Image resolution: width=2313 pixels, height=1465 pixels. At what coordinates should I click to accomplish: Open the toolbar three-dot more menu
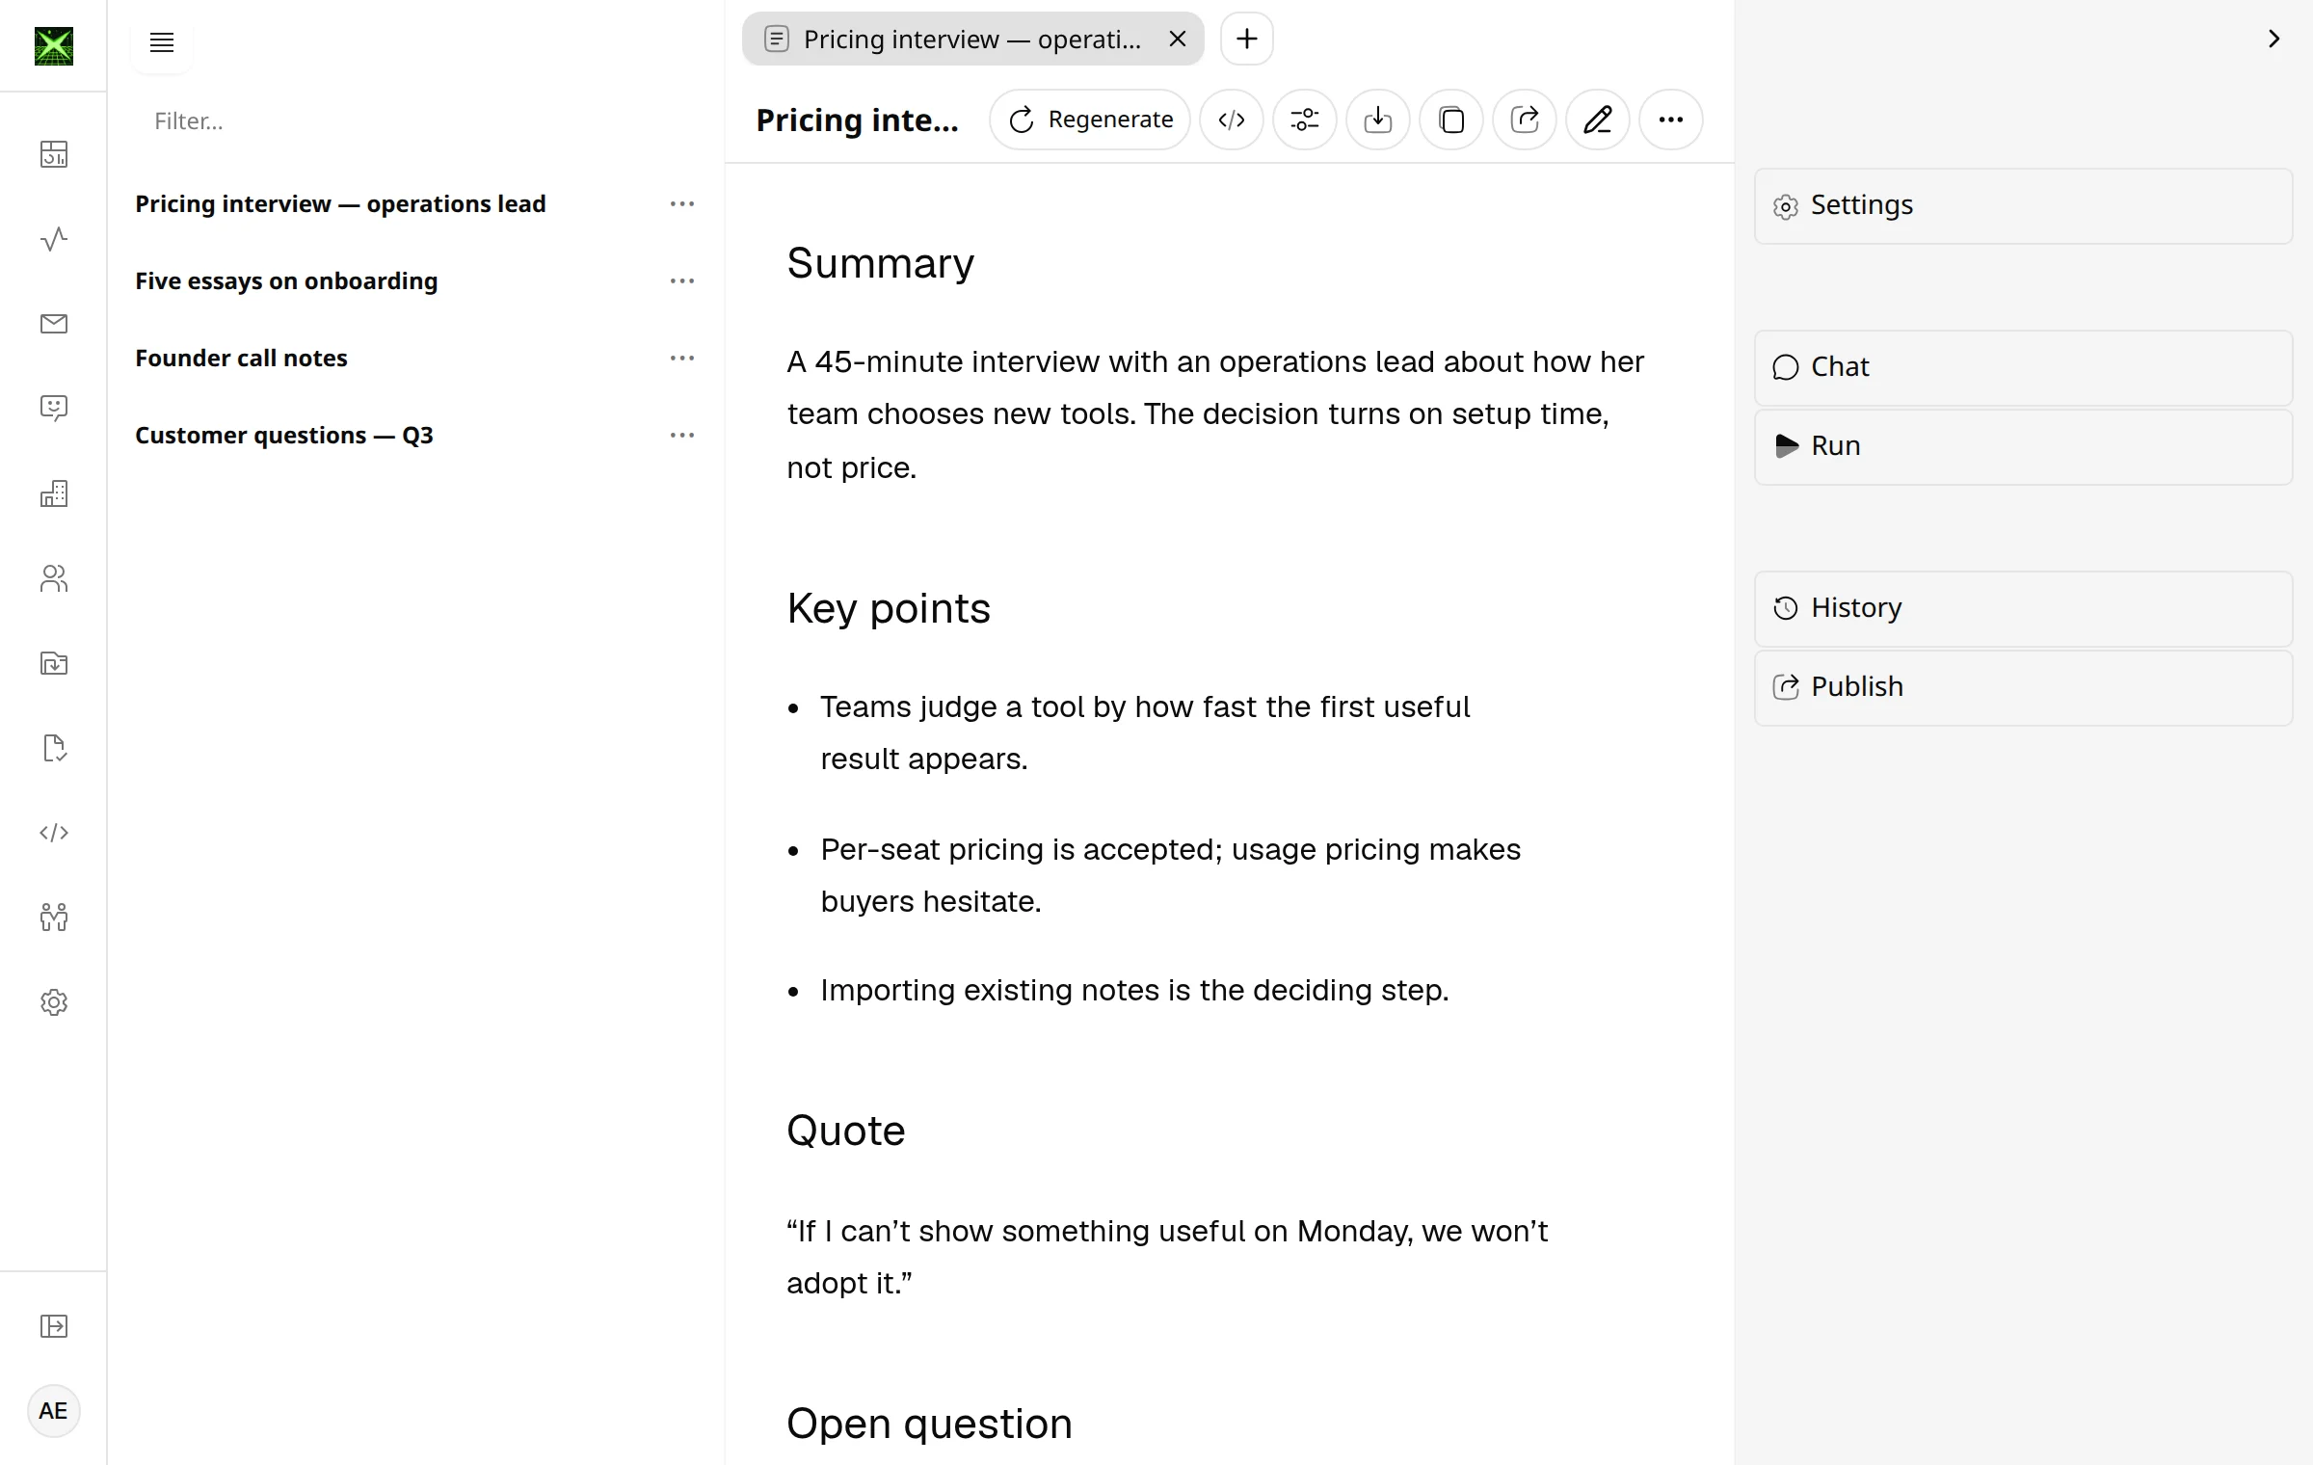[x=1671, y=120]
